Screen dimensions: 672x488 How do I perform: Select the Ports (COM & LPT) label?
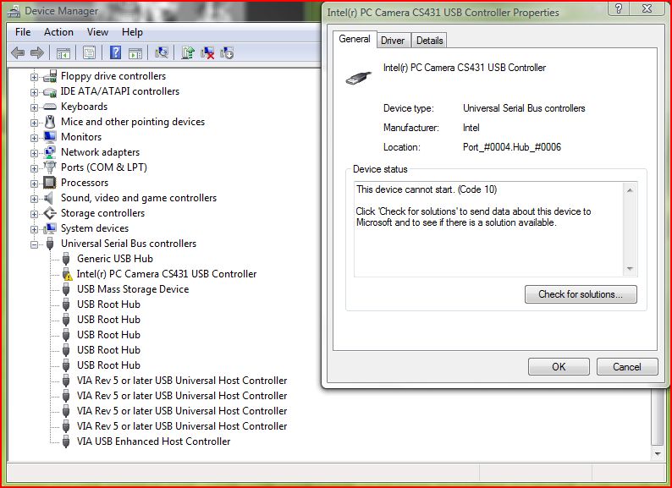click(x=104, y=167)
